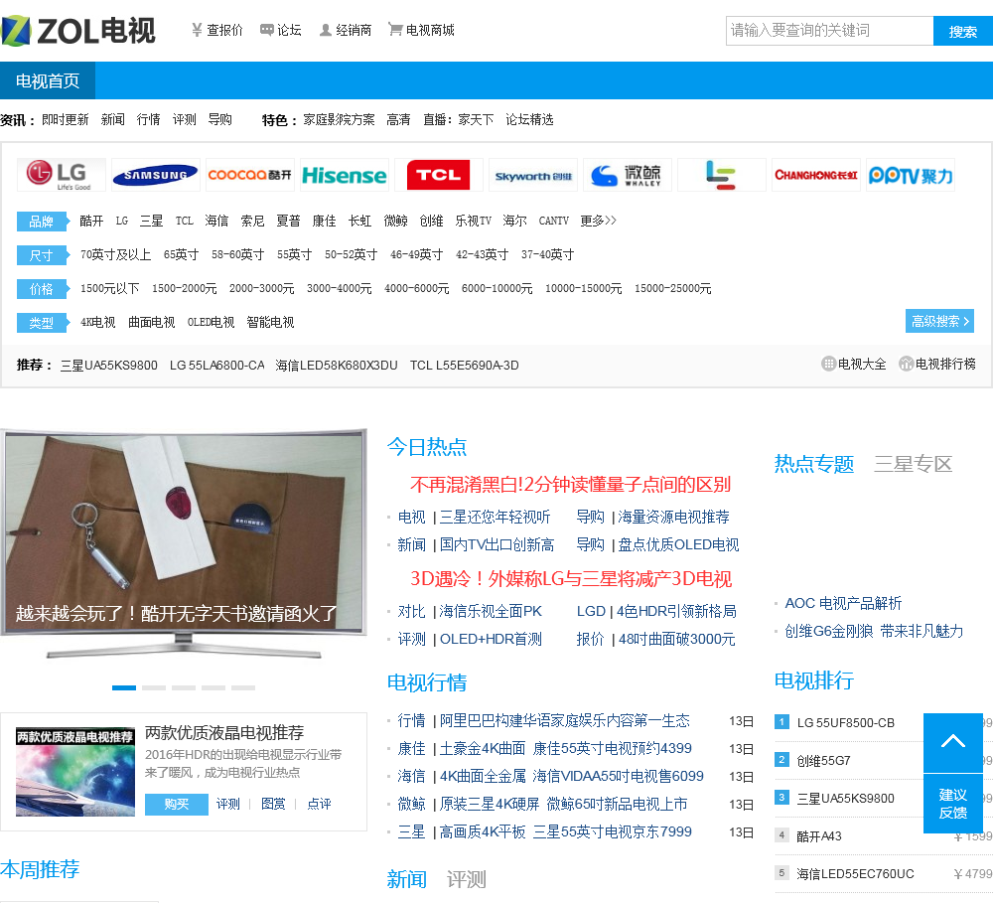Click the LG brand logo
Screen dimensions: 993x903
coord(61,175)
